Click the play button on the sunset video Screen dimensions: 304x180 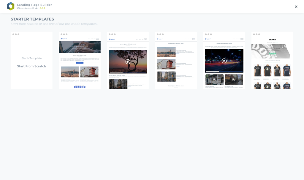[x=128, y=62]
